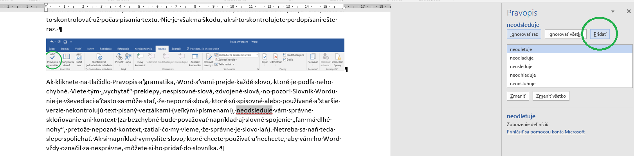
Task: Click the neodletuje definition heading below the buttons
Action: coord(521,116)
